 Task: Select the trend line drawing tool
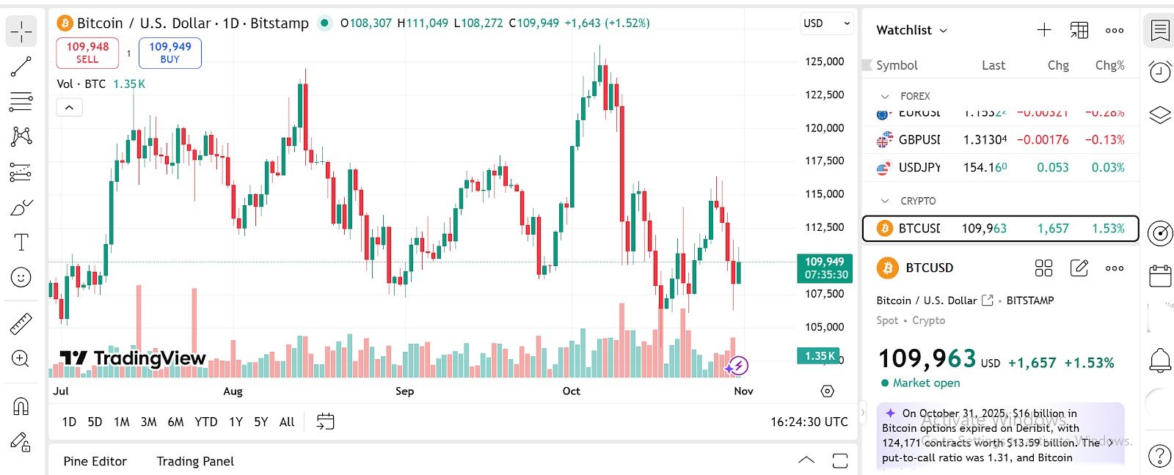click(21, 67)
